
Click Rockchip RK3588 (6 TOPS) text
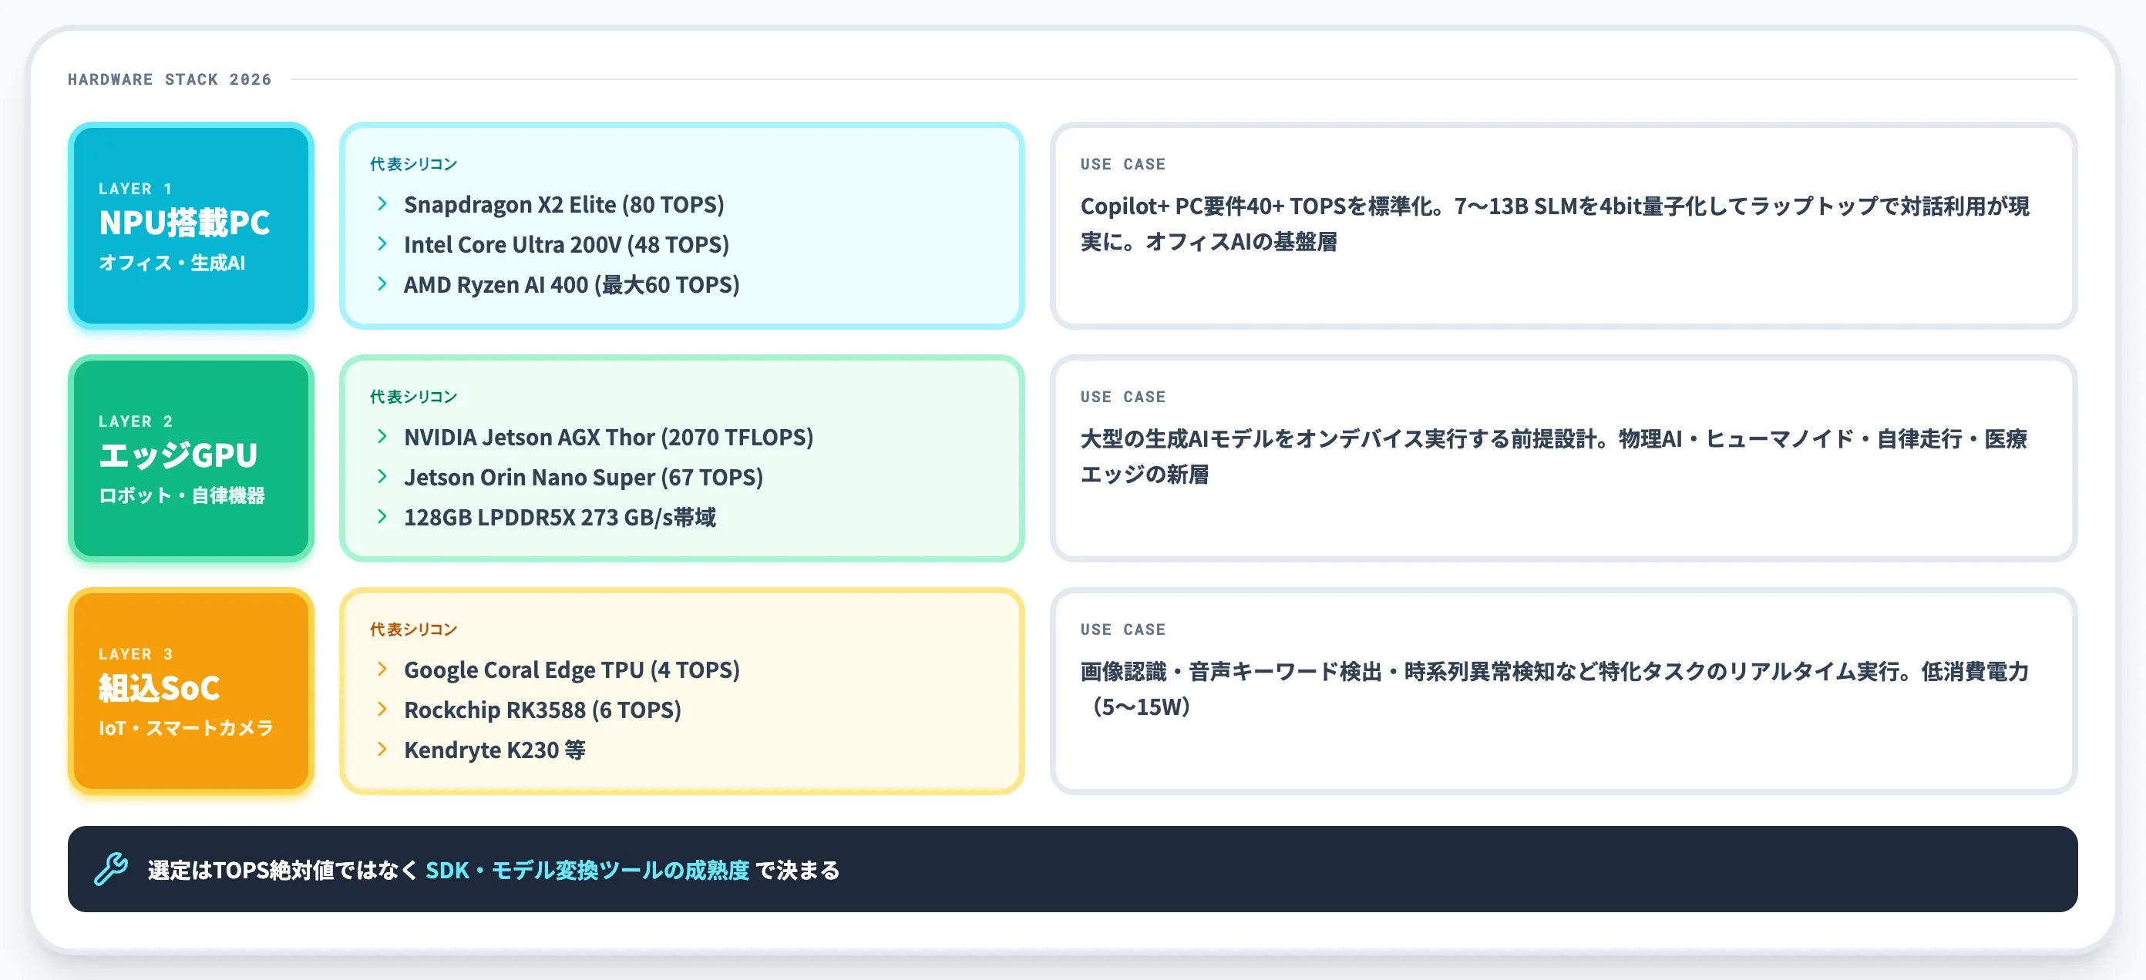[543, 710]
